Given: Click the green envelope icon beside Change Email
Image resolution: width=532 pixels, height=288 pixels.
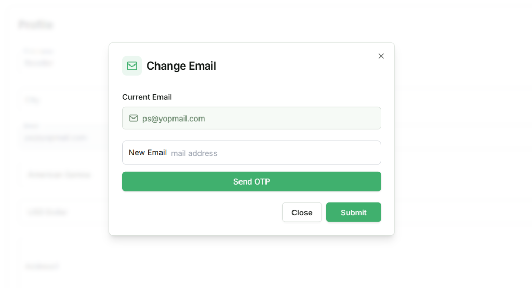Looking at the screenshot, I should click(x=132, y=66).
